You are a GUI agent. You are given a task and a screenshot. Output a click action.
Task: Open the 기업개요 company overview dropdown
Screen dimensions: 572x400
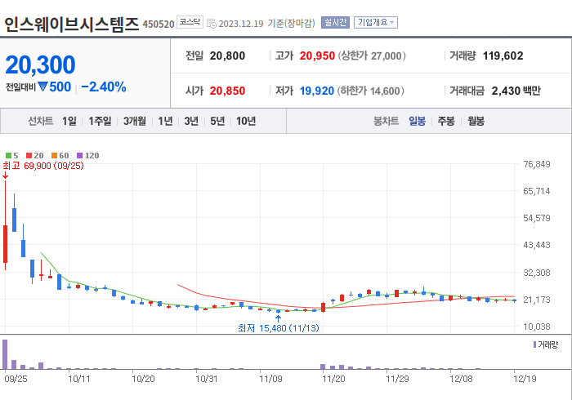pos(376,23)
